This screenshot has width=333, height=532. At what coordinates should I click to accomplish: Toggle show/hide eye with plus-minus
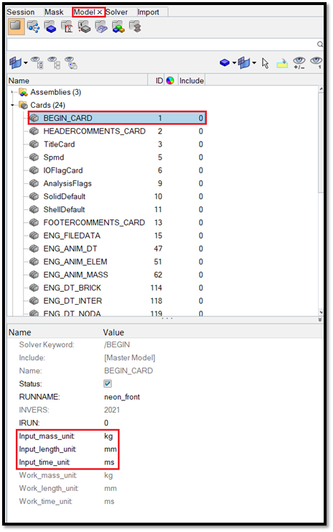pyautogui.click(x=299, y=63)
